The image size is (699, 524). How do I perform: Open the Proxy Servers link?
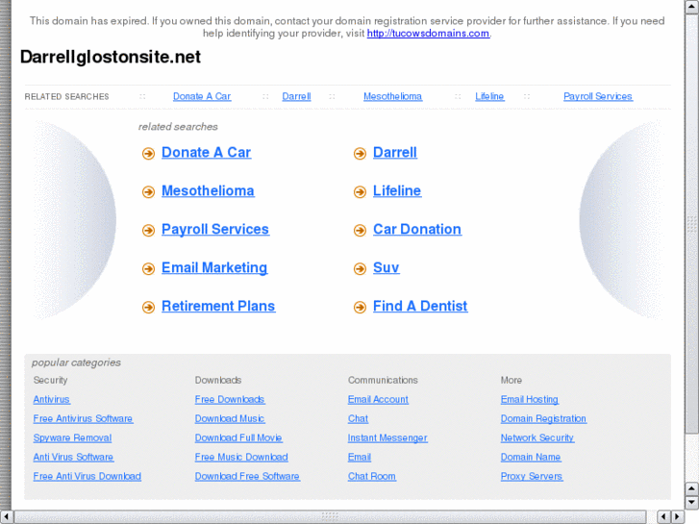tap(532, 477)
